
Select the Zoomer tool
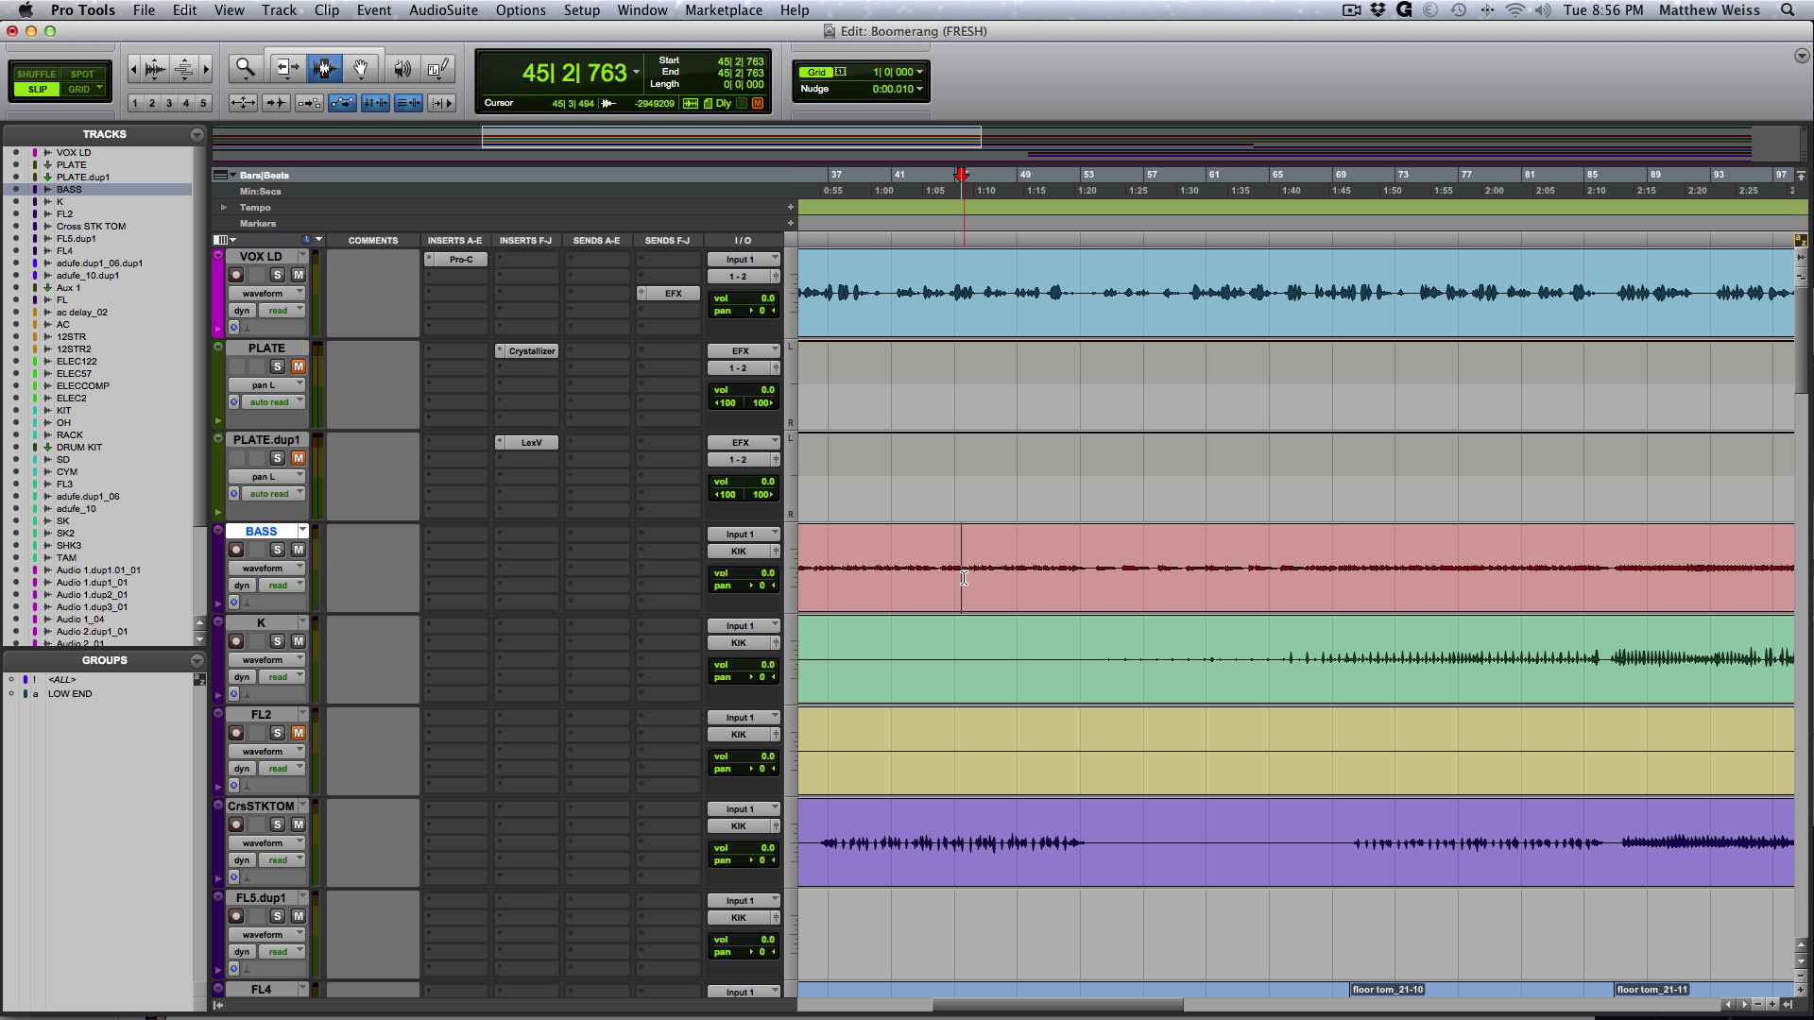[246, 68]
